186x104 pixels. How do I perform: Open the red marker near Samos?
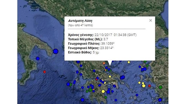[x=150, y=86]
